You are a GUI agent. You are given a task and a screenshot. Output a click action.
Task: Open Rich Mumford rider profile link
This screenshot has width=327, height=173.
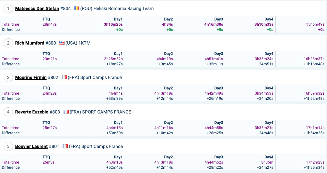tap(30, 43)
